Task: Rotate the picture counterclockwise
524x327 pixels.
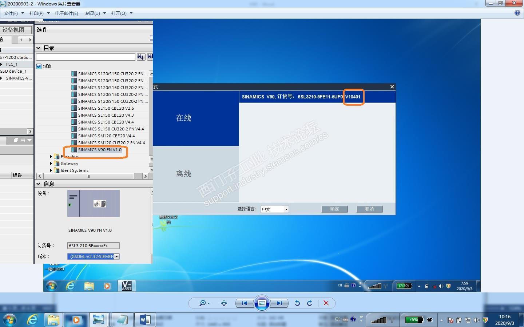Action: (297, 303)
